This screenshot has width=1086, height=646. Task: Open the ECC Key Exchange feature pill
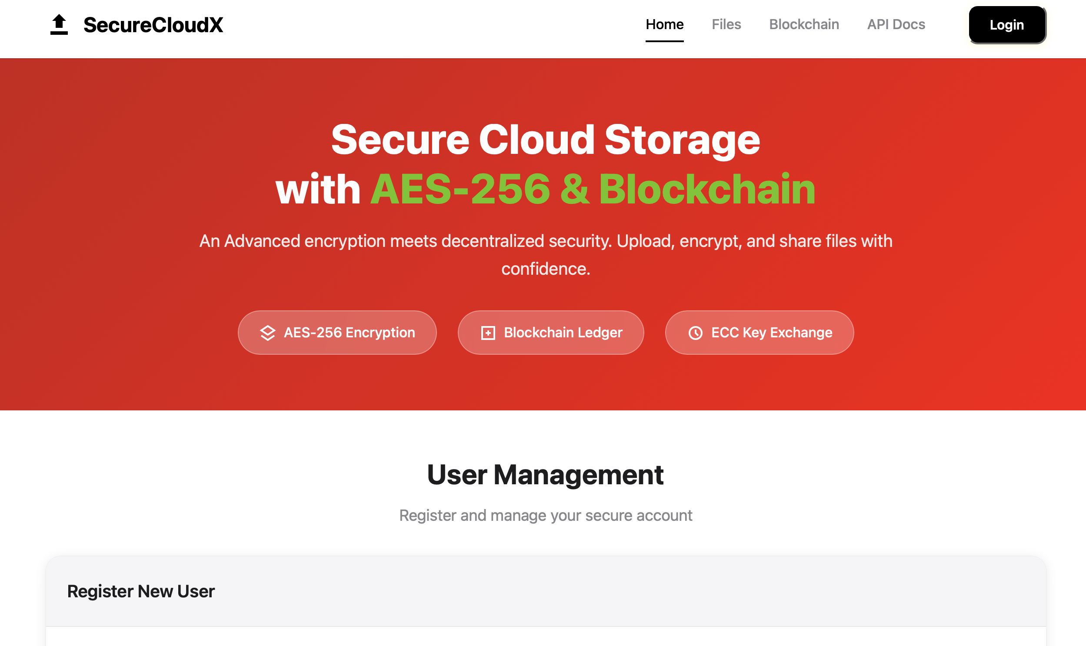pos(759,332)
